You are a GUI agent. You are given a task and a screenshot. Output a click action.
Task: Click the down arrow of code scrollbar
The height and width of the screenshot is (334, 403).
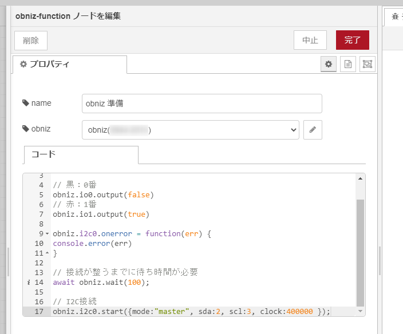click(x=360, y=312)
